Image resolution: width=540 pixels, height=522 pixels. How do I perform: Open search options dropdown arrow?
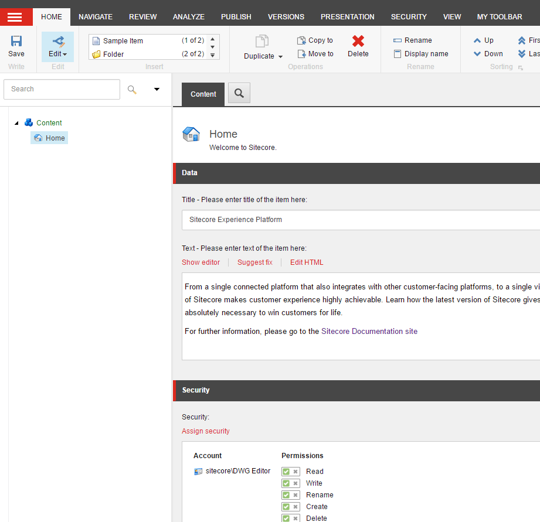pos(157,89)
